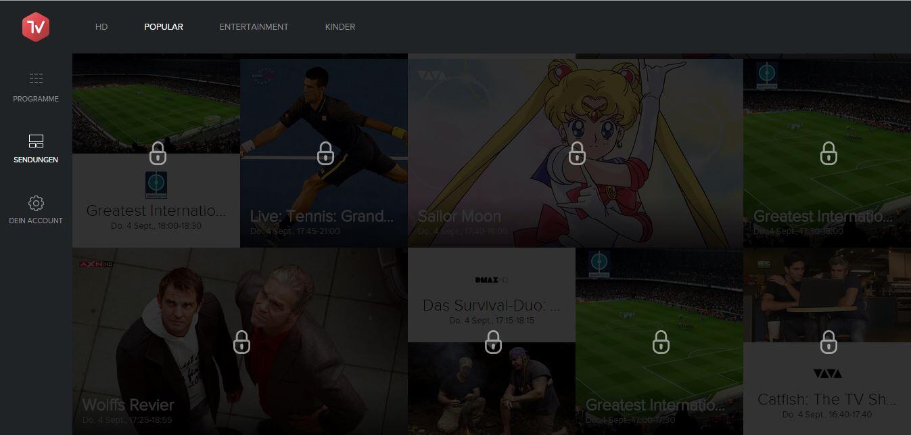Click 'Do. 4 Sept., 16:40-17:40' text
This screenshot has width=911, height=435.
(x=827, y=414)
